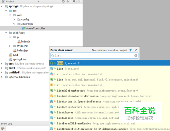Select ListBeanDefinitionParser result
The image size is (170, 131).
tap(109, 129)
